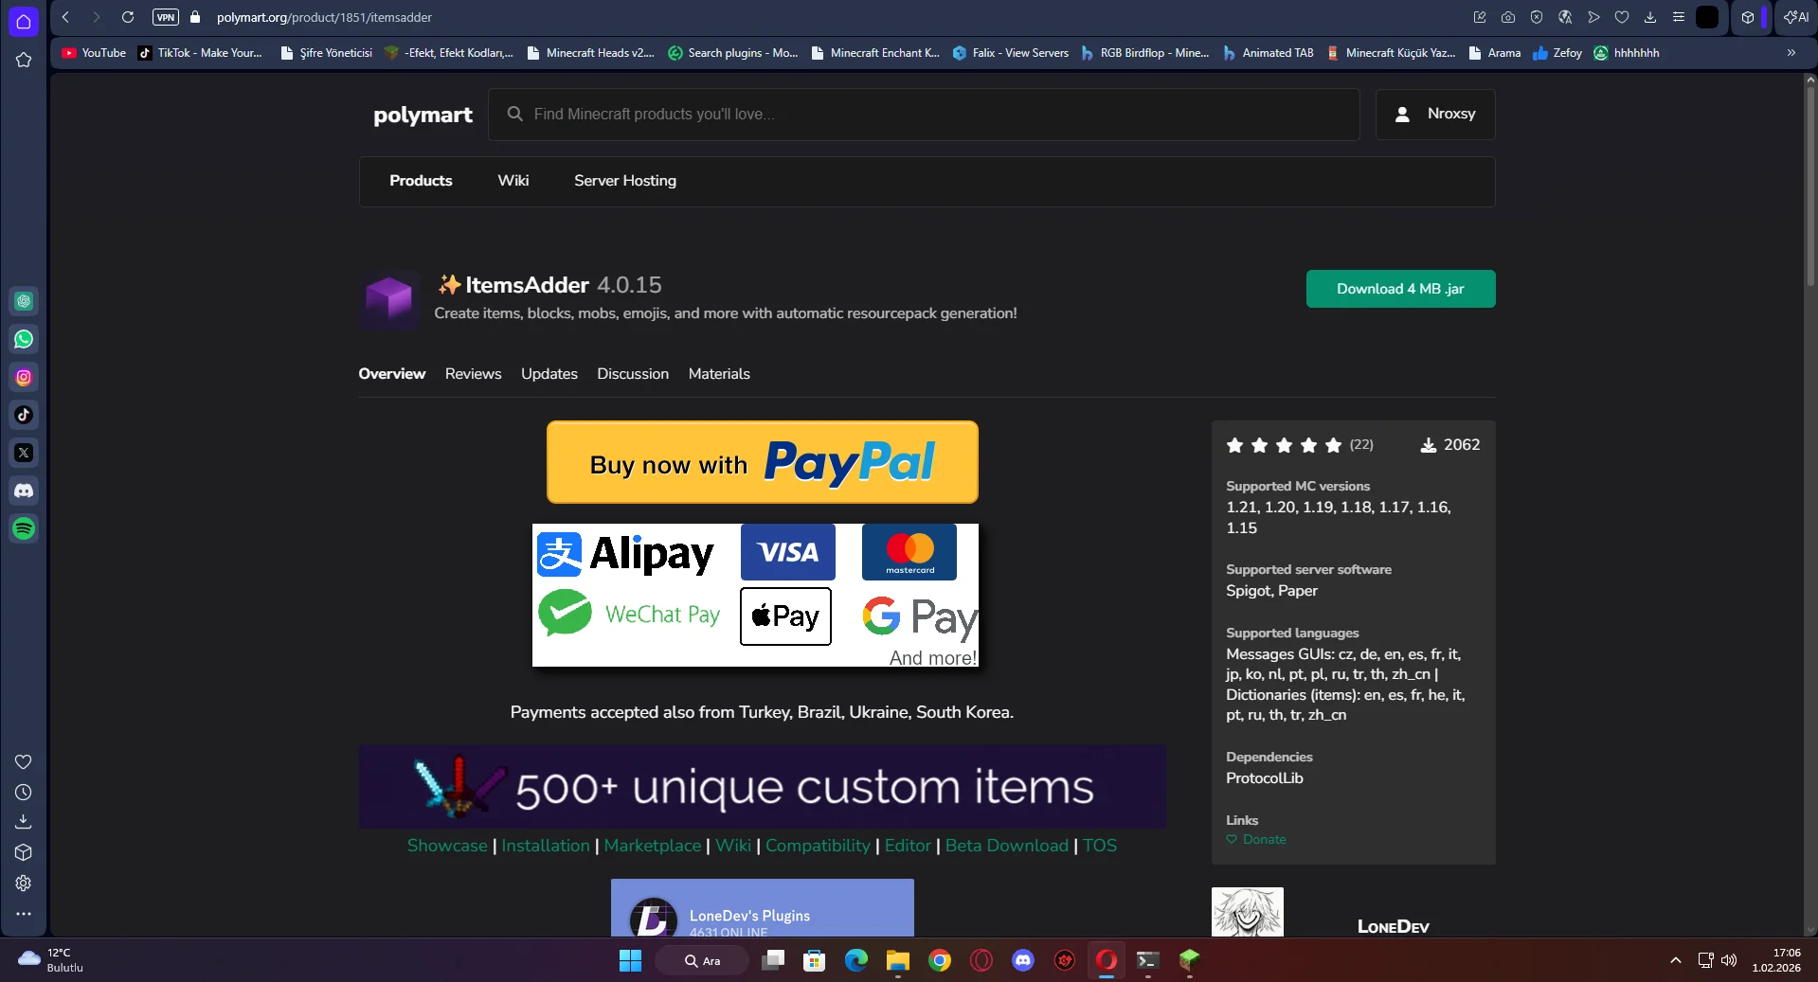
Task: Switch to the Materials tab
Action: pyautogui.click(x=719, y=374)
